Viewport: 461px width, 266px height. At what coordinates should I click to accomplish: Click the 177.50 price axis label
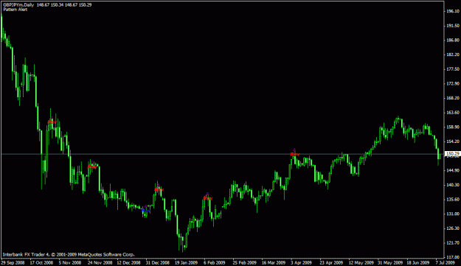(453, 69)
